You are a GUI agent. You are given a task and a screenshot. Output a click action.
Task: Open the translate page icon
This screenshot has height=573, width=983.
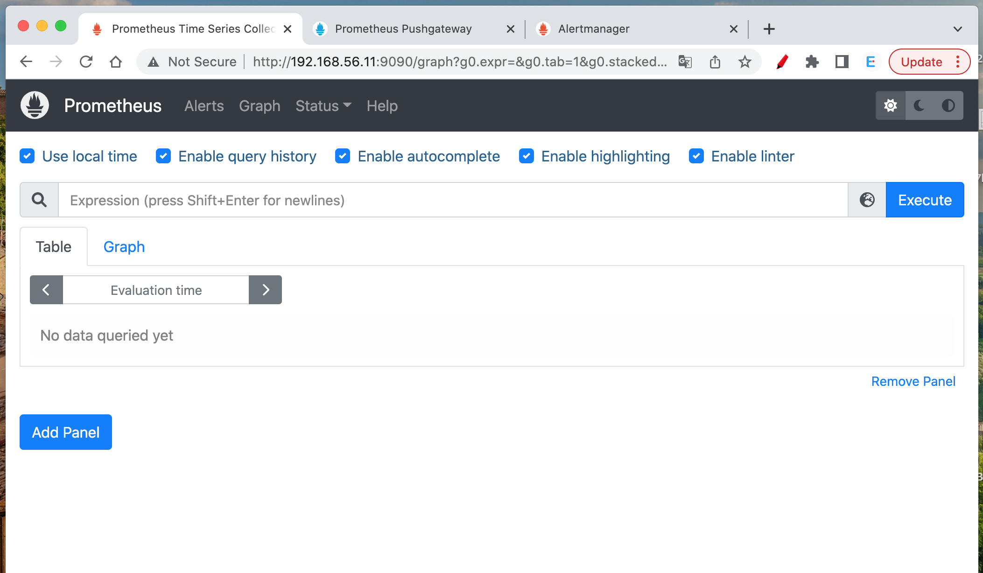pos(685,62)
